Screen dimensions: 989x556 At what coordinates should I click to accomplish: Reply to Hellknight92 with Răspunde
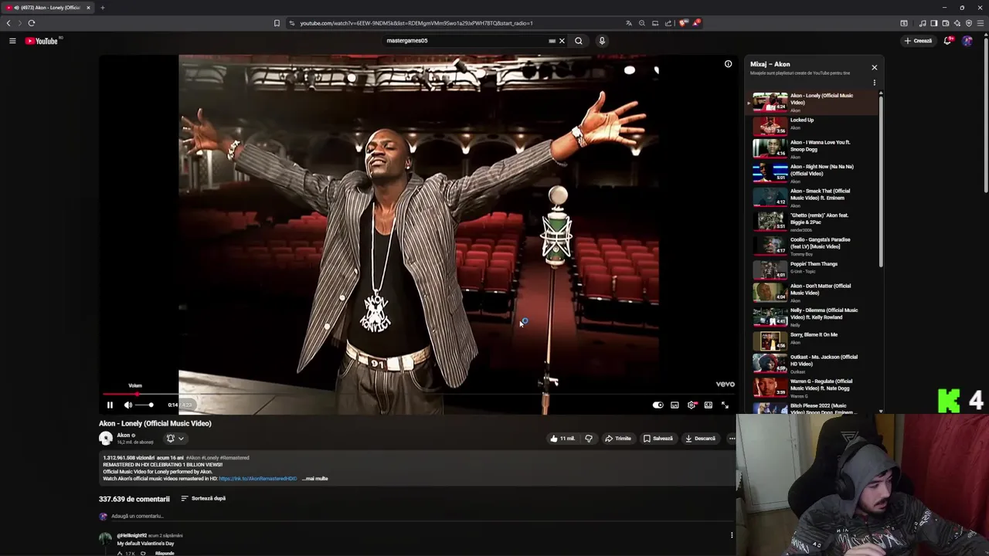pos(165,554)
